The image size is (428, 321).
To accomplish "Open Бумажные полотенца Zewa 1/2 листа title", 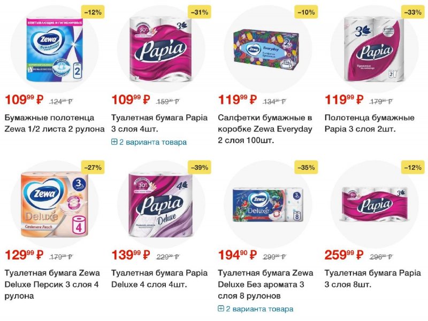I will [55, 123].
